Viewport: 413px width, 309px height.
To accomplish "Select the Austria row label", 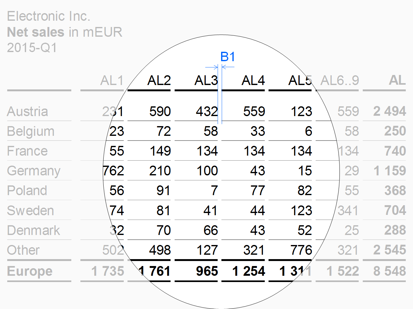I will [x=28, y=112].
